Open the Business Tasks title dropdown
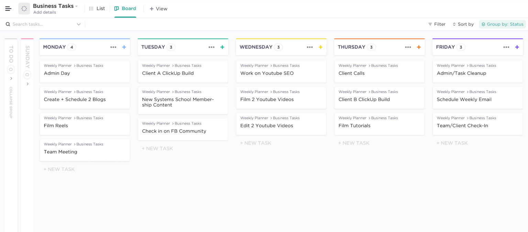This screenshot has height=232, width=528. click(76, 6)
